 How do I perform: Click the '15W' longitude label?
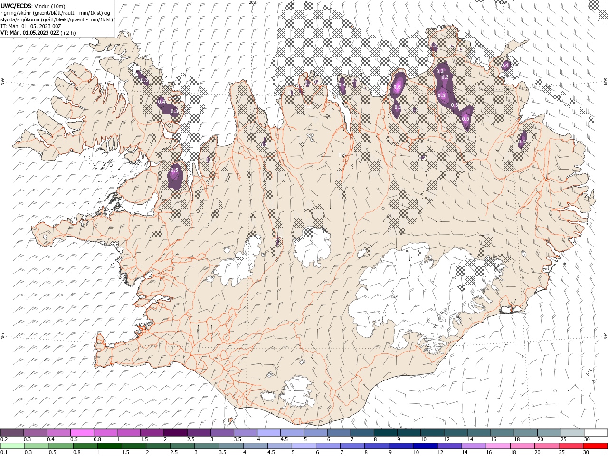pos(503,2)
